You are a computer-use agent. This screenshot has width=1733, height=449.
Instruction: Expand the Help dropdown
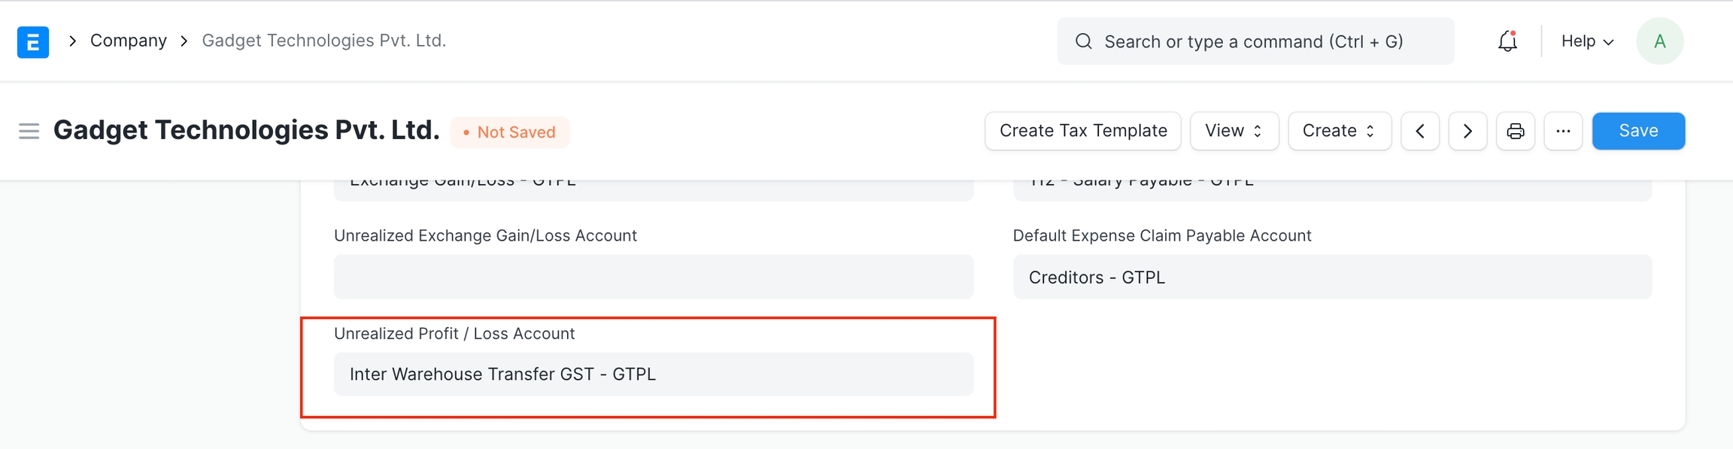coord(1587,41)
